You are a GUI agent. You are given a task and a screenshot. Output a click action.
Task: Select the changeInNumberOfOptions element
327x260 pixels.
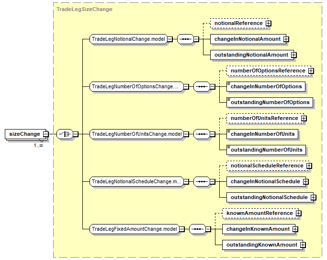point(266,87)
